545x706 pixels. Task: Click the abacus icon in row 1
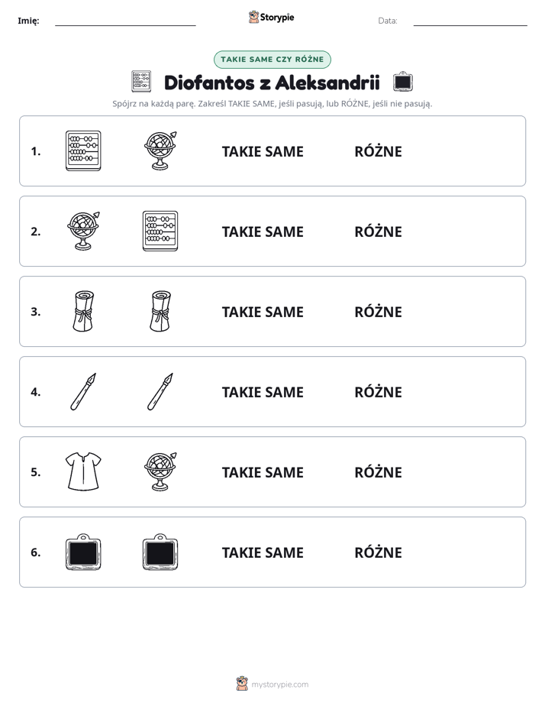coord(83,151)
